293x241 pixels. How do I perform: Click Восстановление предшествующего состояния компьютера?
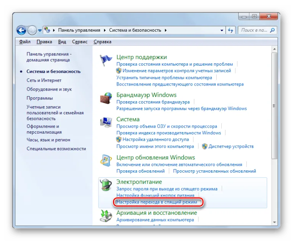(180, 84)
